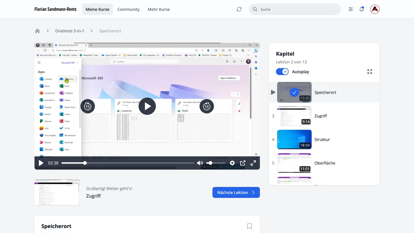This screenshot has width=414, height=233.
Task: Click the Zugriff title under Großartig message
Action: coord(94,196)
